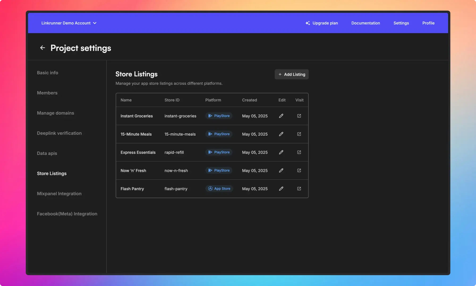Screen dimensions: 476x286
Task: Open Mixpanel Integration settings
Action: [59, 193]
